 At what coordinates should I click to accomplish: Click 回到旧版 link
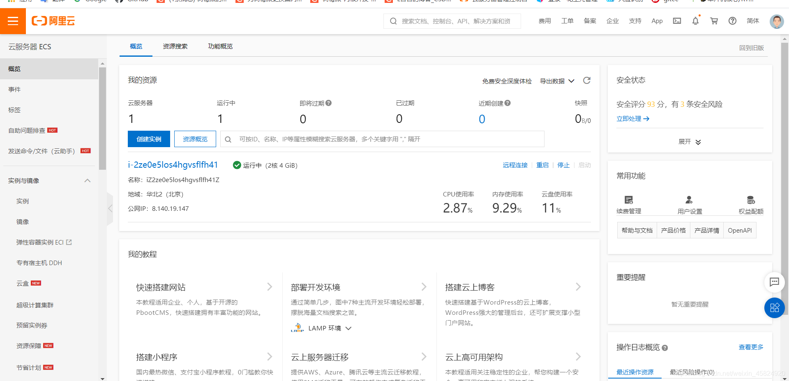(x=752, y=48)
